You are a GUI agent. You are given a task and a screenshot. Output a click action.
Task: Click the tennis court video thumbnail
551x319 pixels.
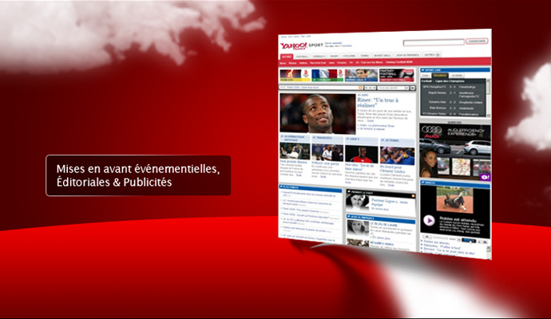(454, 199)
